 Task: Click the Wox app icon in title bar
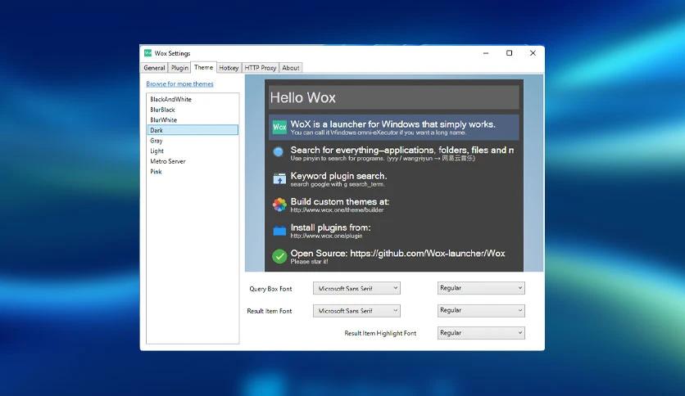click(147, 53)
